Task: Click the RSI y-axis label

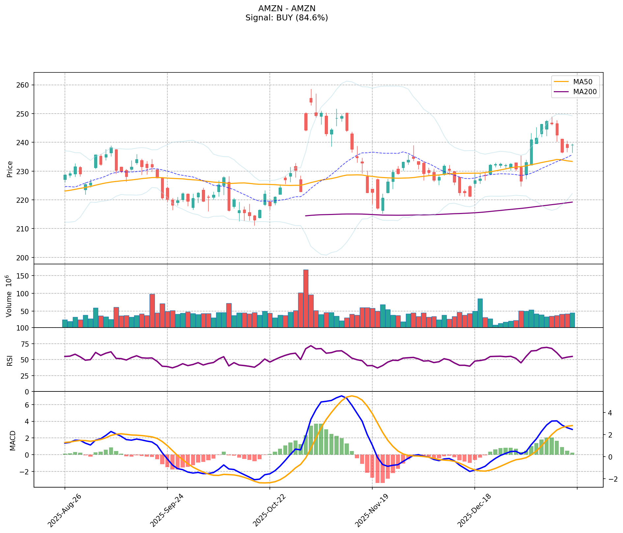Action: click(x=10, y=360)
